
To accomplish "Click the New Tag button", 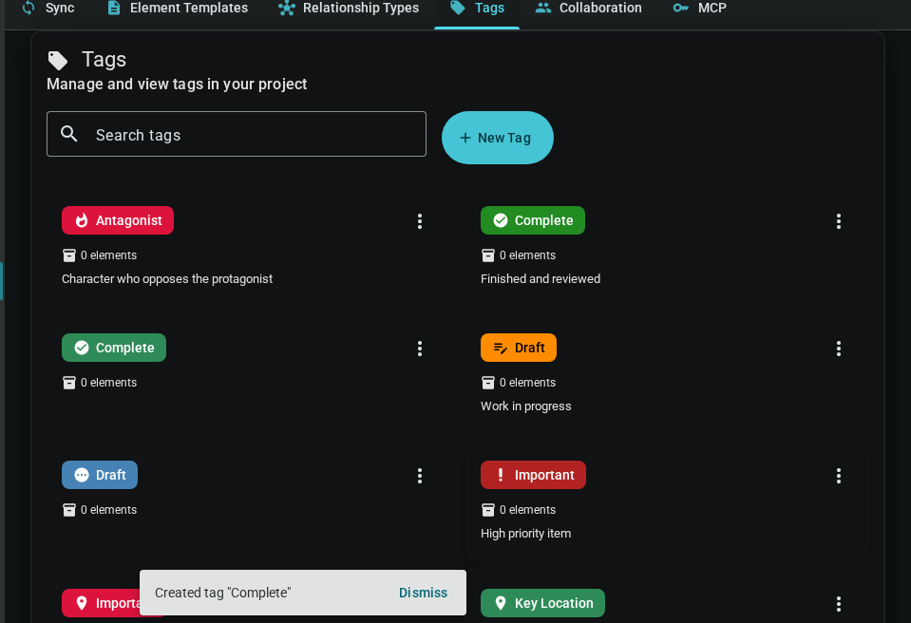I will (497, 138).
